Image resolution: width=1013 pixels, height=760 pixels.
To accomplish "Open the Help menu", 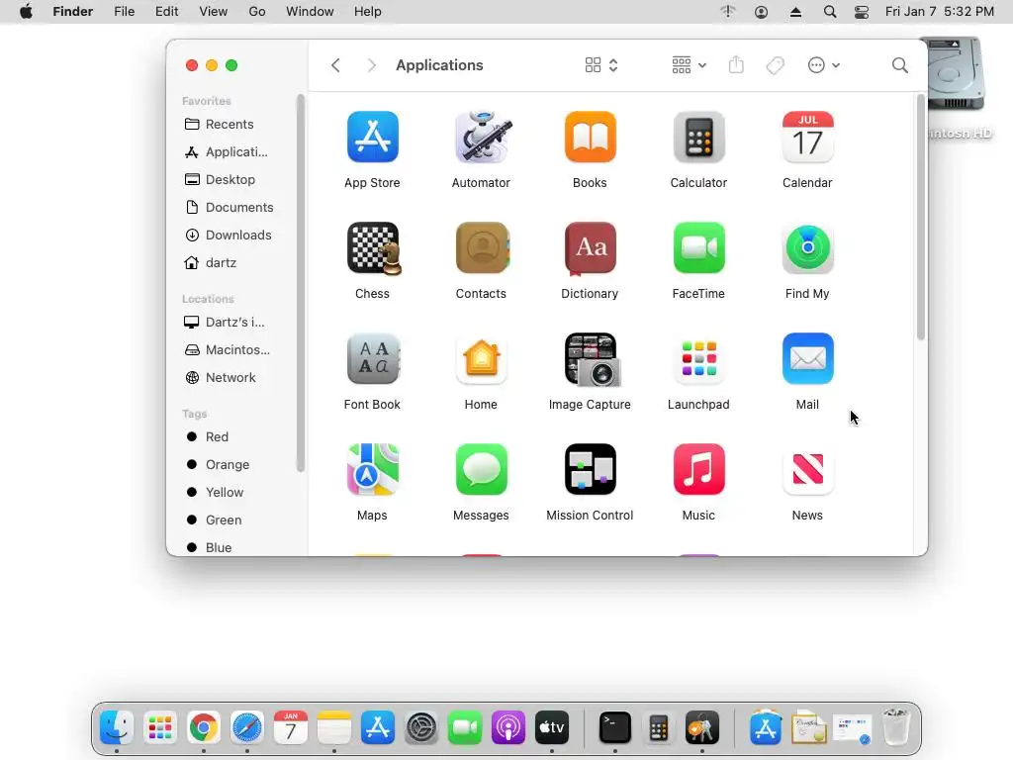I will 368,12.
